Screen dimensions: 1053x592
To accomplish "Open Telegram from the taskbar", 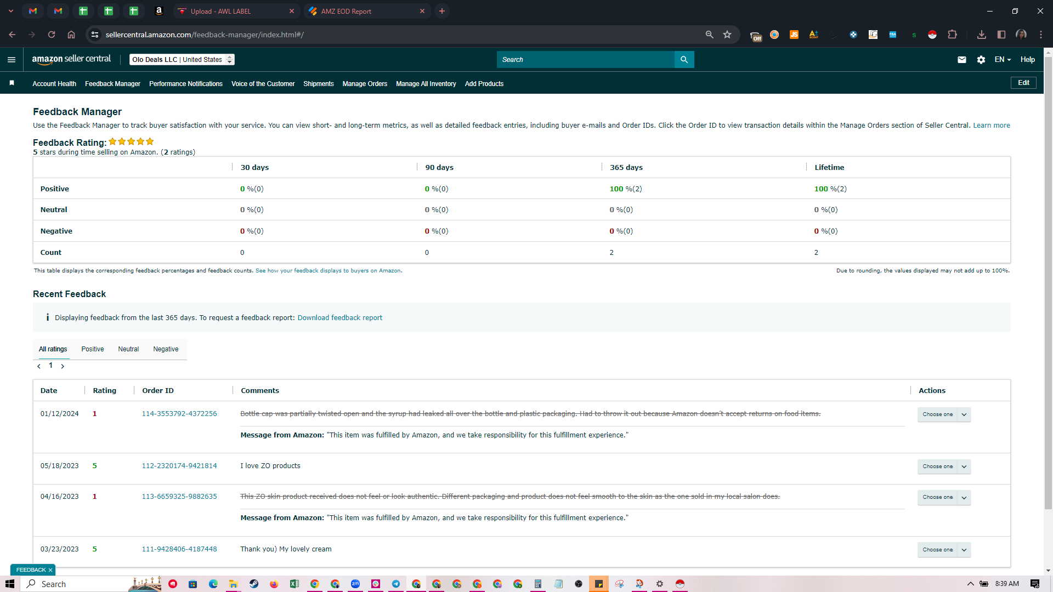I will (396, 584).
